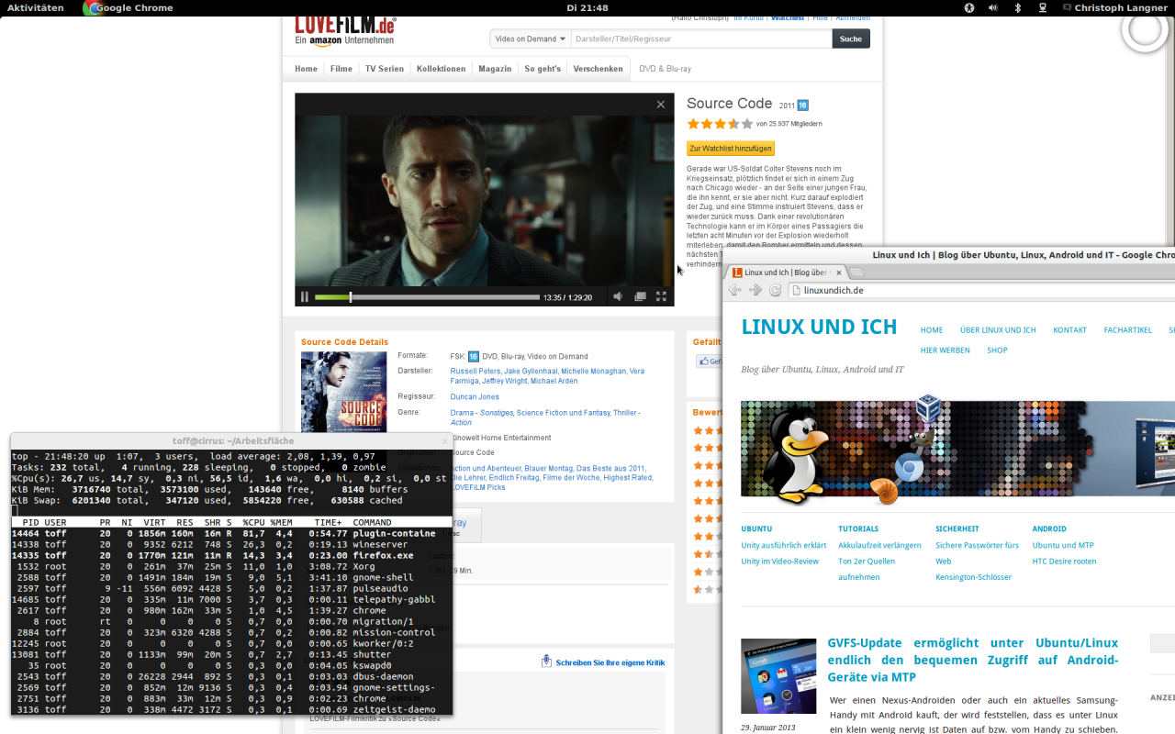Image resolution: width=1175 pixels, height=734 pixels.
Task: Focus the Darsteller/Titel/Regisseur search field
Action: tap(701, 39)
